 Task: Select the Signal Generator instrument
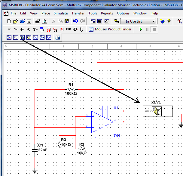42,38
